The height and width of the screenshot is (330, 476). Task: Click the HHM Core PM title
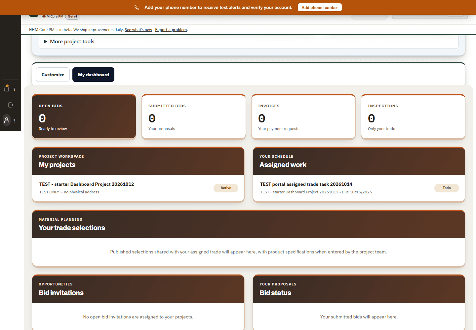tap(52, 16)
